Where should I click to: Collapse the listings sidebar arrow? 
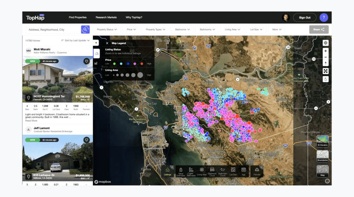96,43
